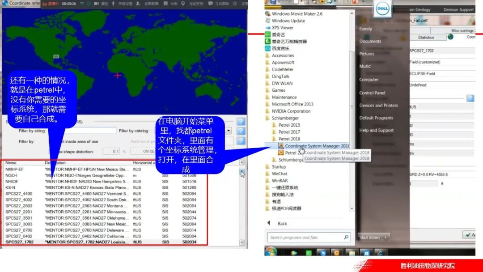Expand the NVIDIA Corporation folder
This screenshot has width=483, height=272.
click(x=288, y=111)
